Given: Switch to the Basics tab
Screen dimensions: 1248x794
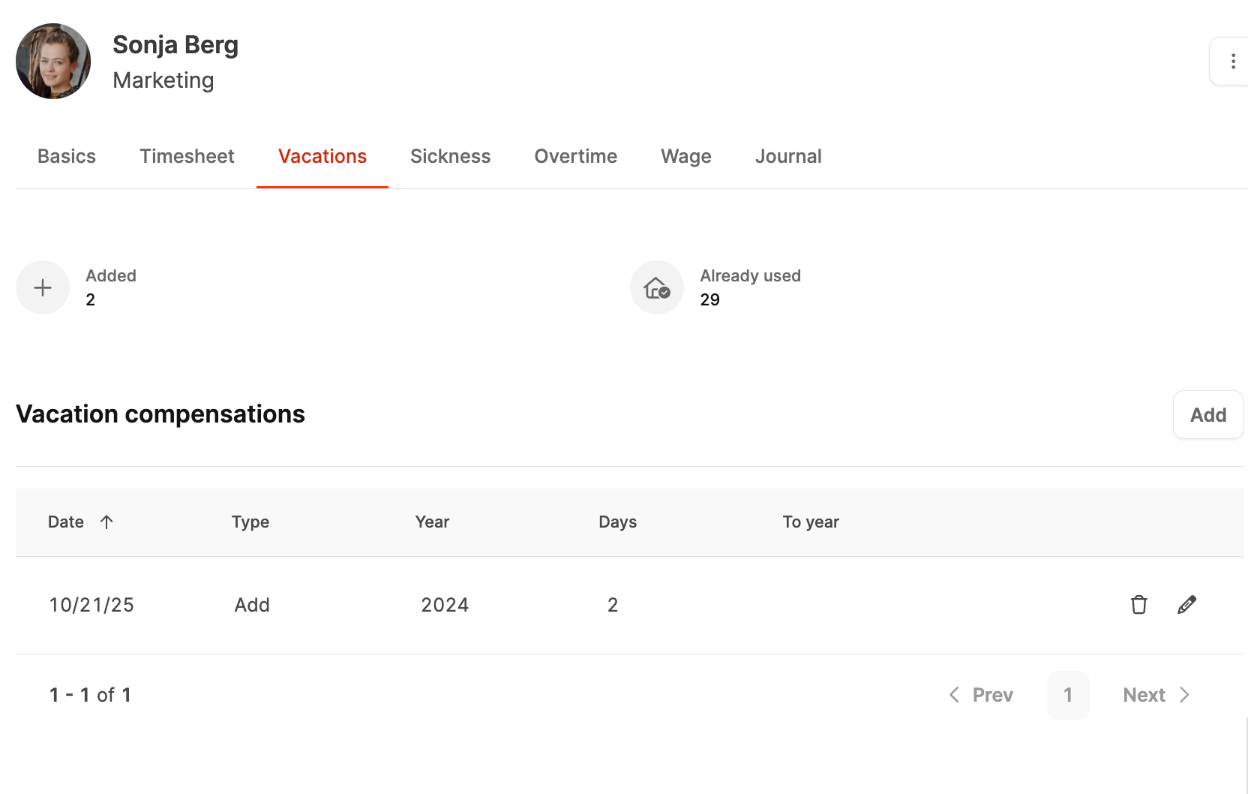Looking at the screenshot, I should (x=67, y=156).
